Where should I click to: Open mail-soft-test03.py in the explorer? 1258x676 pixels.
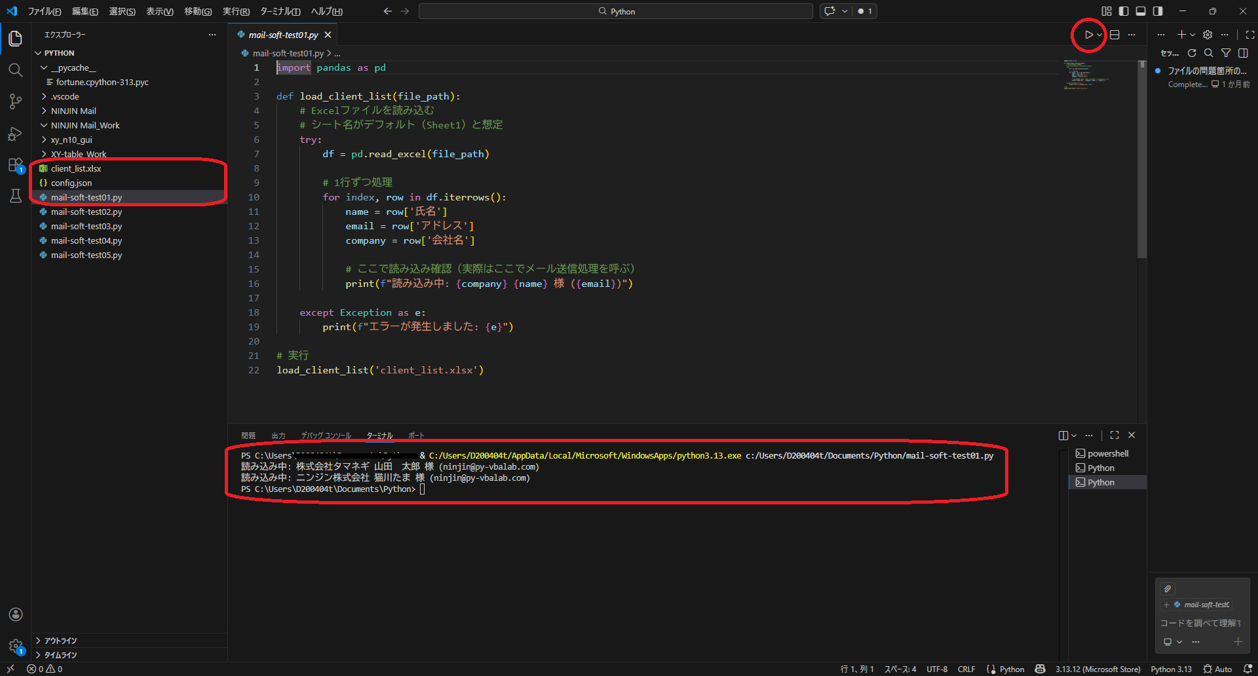[86, 227]
